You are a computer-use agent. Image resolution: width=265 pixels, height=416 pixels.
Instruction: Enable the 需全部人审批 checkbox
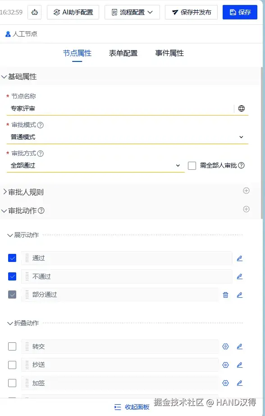(192, 166)
